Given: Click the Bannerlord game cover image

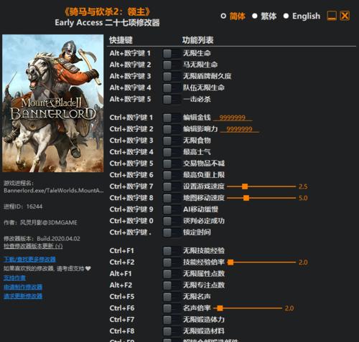Looking at the screenshot, I should (x=53, y=103).
